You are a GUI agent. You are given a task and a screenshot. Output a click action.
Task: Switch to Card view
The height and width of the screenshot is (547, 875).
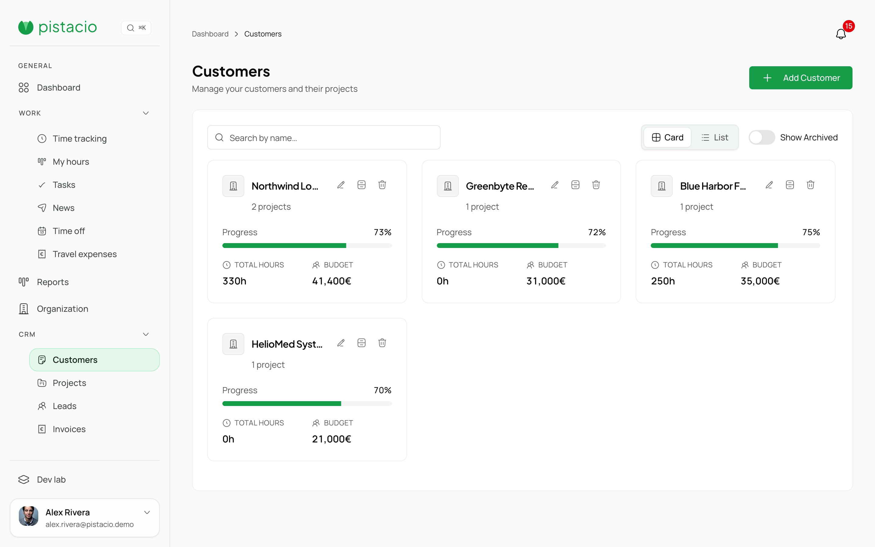tap(667, 137)
